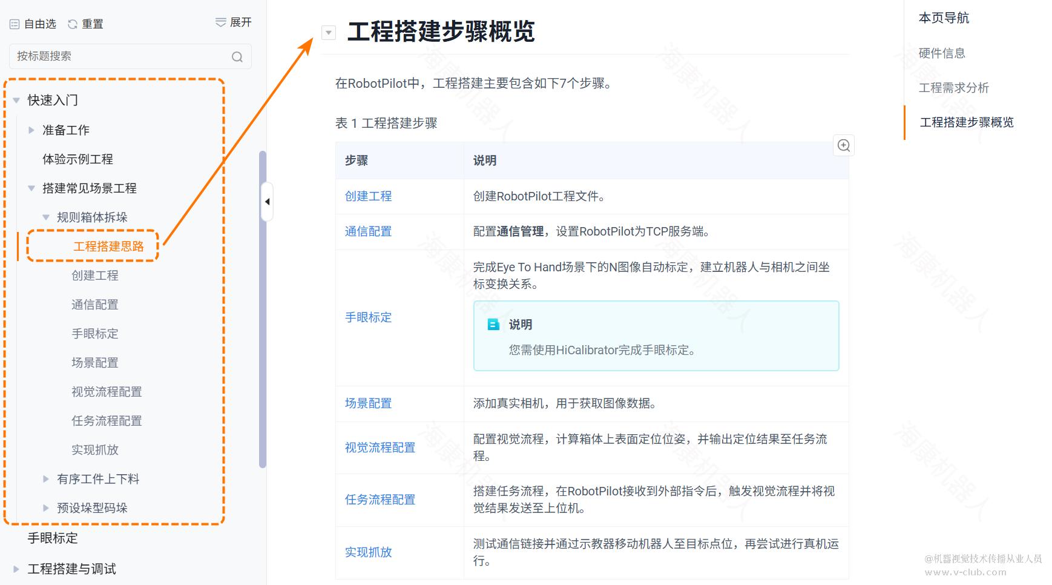Image resolution: width=1052 pixels, height=585 pixels.
Task: Collapse the 规则箱体拆垛 tree node
Action: 45,217
